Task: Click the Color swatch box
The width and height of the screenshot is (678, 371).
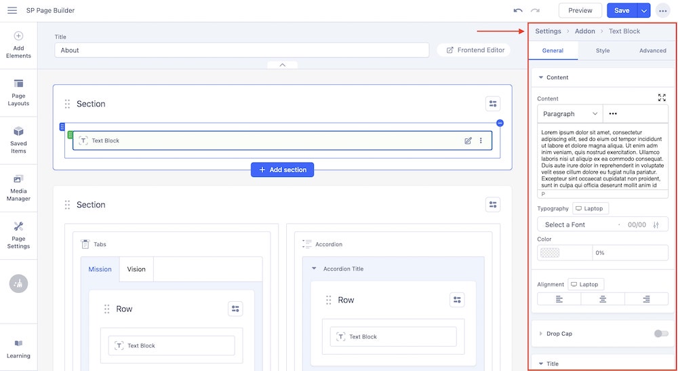Action: point(564,252)
